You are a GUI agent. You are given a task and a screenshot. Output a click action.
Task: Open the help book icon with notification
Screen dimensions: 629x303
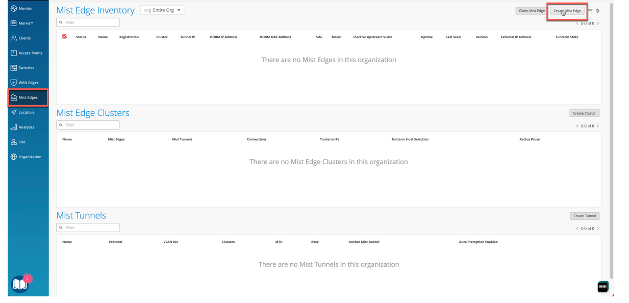click(x=20, y=284)
